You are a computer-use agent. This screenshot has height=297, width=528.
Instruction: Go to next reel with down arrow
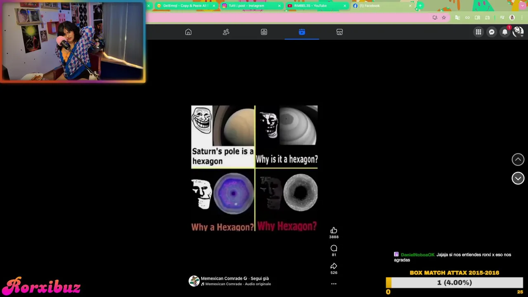click(518, 178)
